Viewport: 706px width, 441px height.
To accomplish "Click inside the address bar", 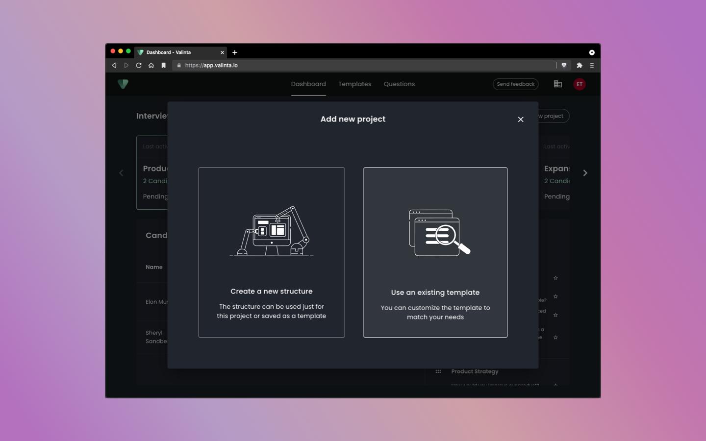I will 294,65.
